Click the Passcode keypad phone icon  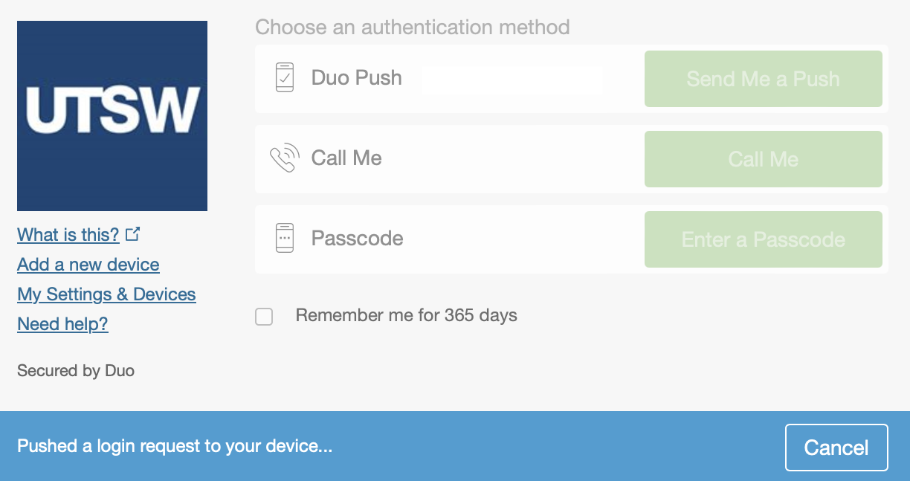click(283, 238)
